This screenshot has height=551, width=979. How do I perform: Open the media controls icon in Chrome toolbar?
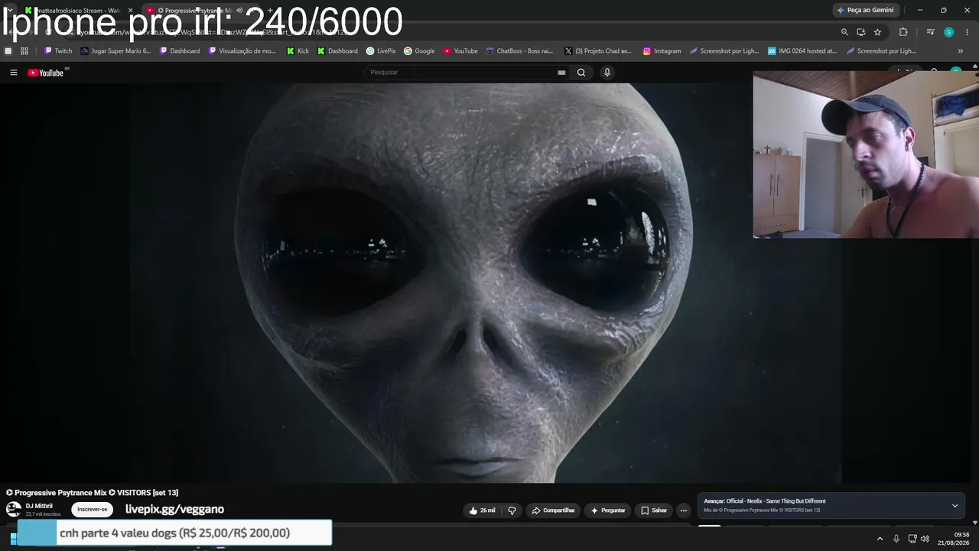pyautogui.click(x=930, y=32)
